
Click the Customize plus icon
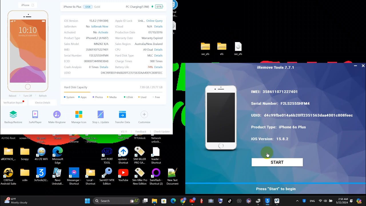coord(144,114)
